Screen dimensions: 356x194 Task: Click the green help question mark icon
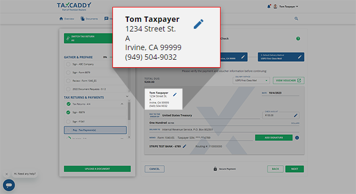(298, 39)
